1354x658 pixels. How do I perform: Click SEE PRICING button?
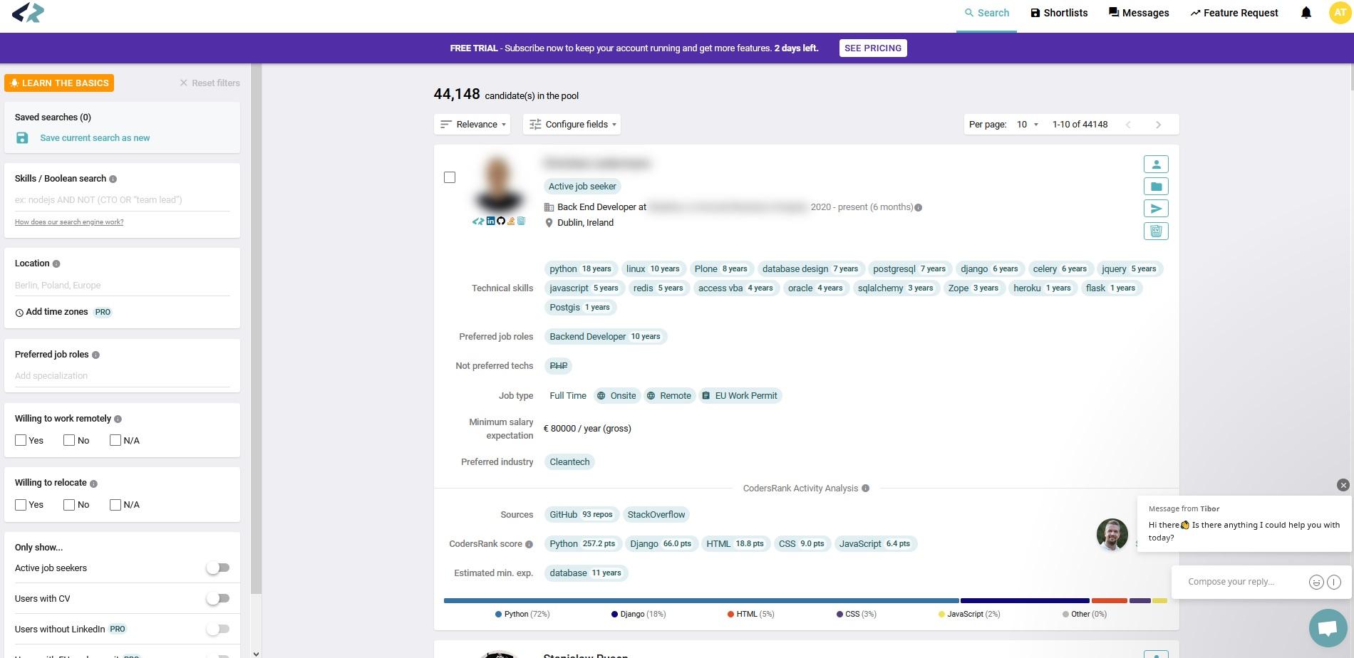pos(873,48)
